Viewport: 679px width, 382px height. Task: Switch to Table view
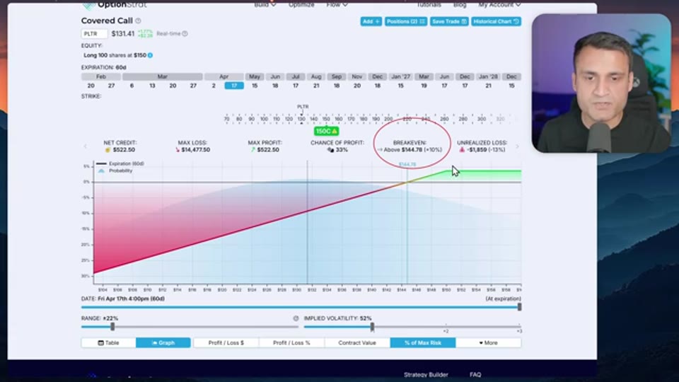click(x=108, y=342)
